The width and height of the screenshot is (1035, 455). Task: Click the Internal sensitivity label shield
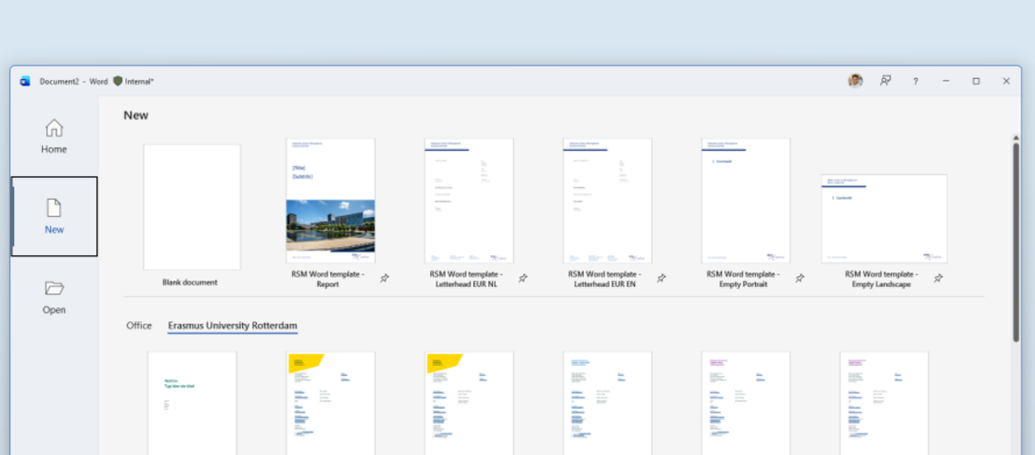(118, 81)
